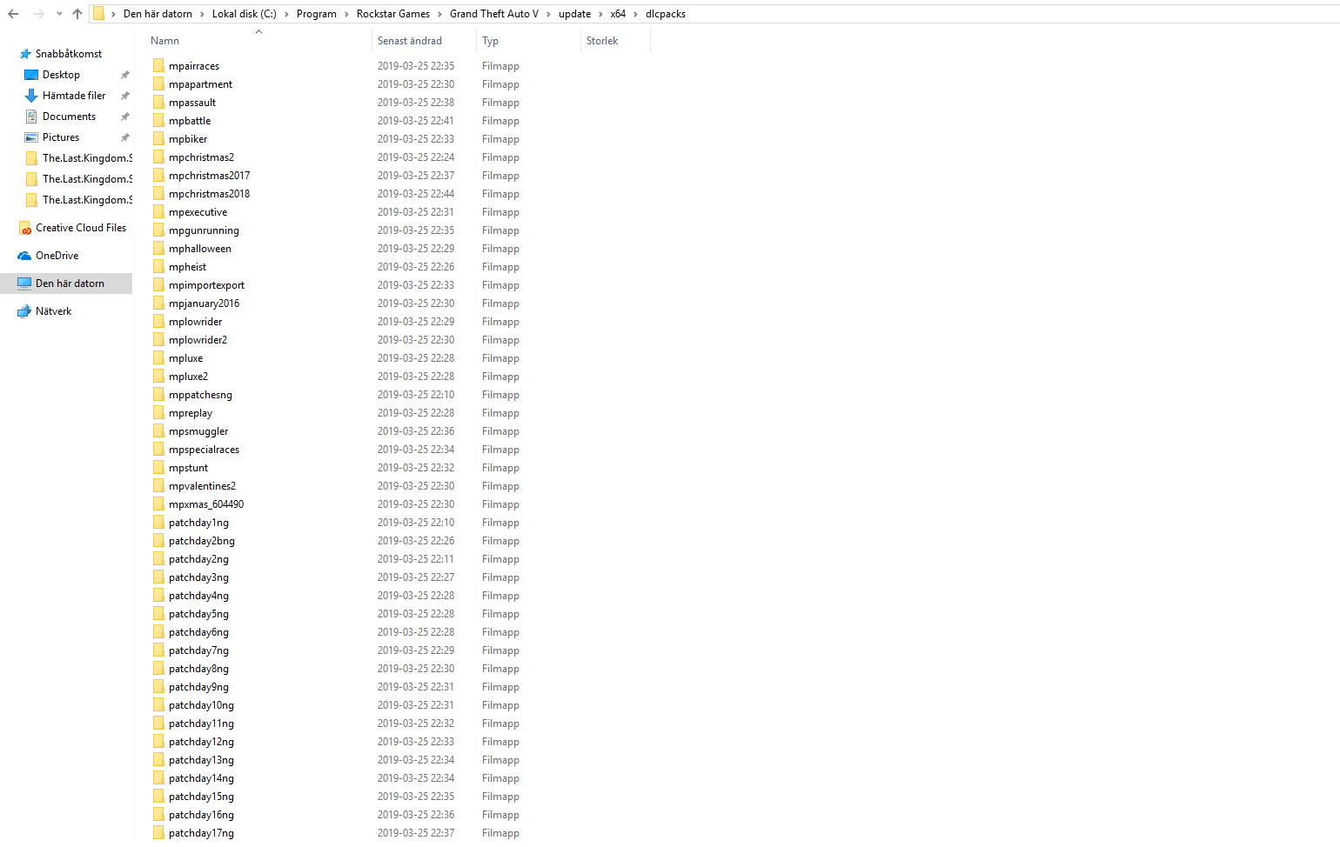The image size is (1340, 847).
Task: Select the mpstunt folder icon
Action: (158, 468)
